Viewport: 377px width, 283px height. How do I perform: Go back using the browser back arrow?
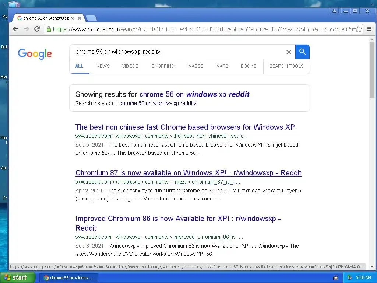click(15, 29)
